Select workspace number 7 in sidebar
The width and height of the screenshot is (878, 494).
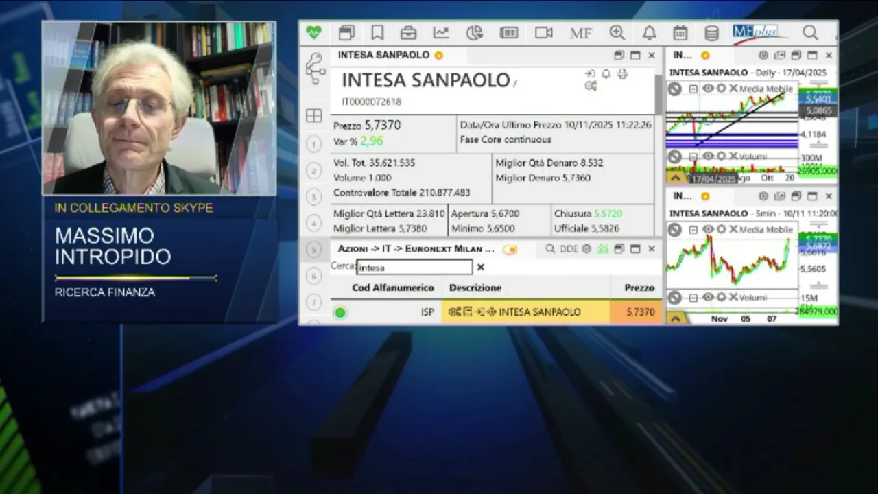coord(313,302)
